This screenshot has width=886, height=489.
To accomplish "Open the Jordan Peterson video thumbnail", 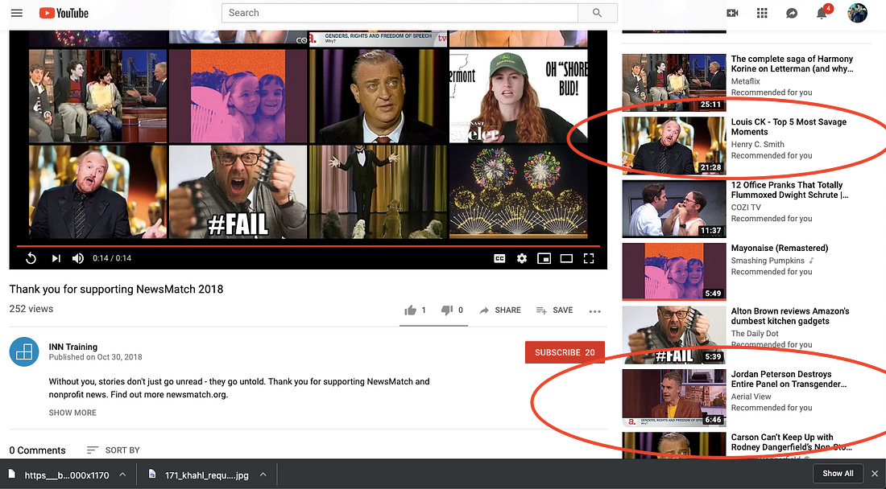I will point(674,397).
